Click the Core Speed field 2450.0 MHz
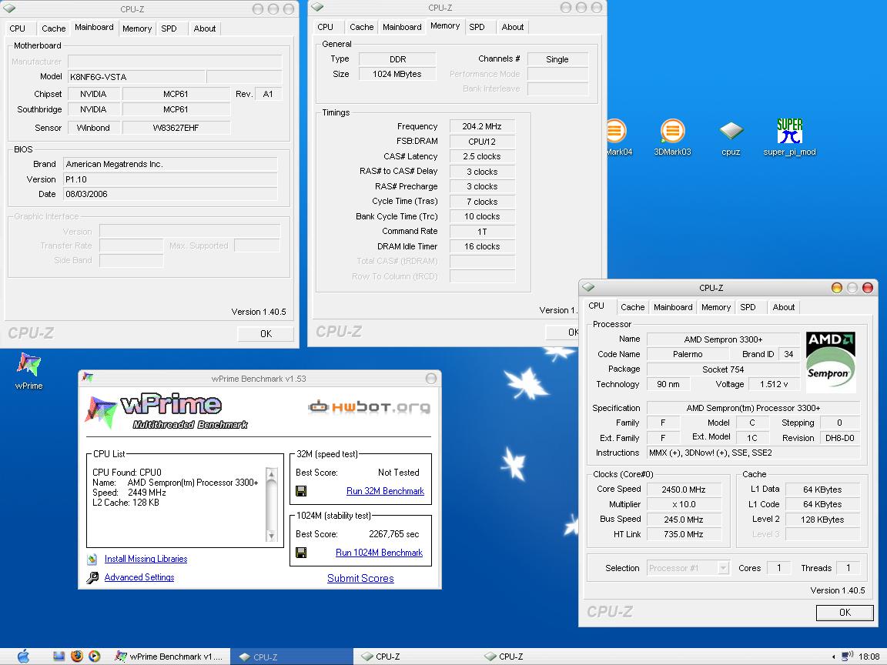 click(x=684, y=490)
